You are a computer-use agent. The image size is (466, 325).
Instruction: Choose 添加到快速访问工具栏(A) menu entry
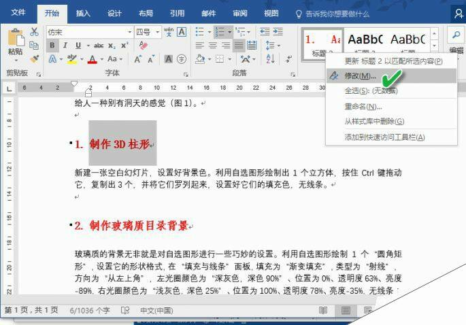[x=391, y=137]
